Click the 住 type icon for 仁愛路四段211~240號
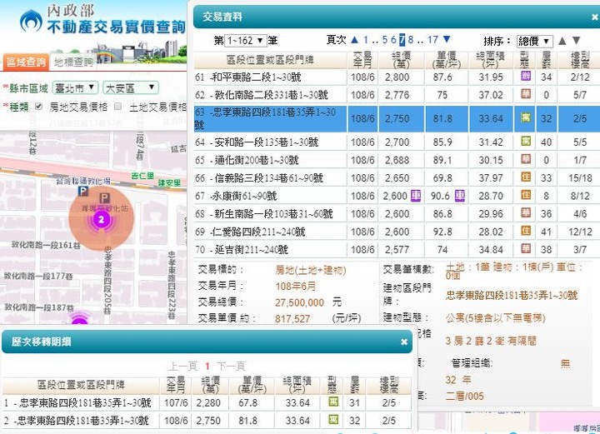The width and height of the screenshot is (600, 434). (x=526, y=231)
